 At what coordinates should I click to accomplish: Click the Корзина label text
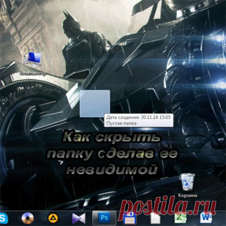click(188, 195)
